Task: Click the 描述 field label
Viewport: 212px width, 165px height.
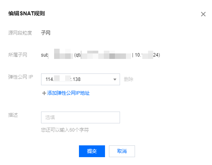Action: click(x=13, y=115)
